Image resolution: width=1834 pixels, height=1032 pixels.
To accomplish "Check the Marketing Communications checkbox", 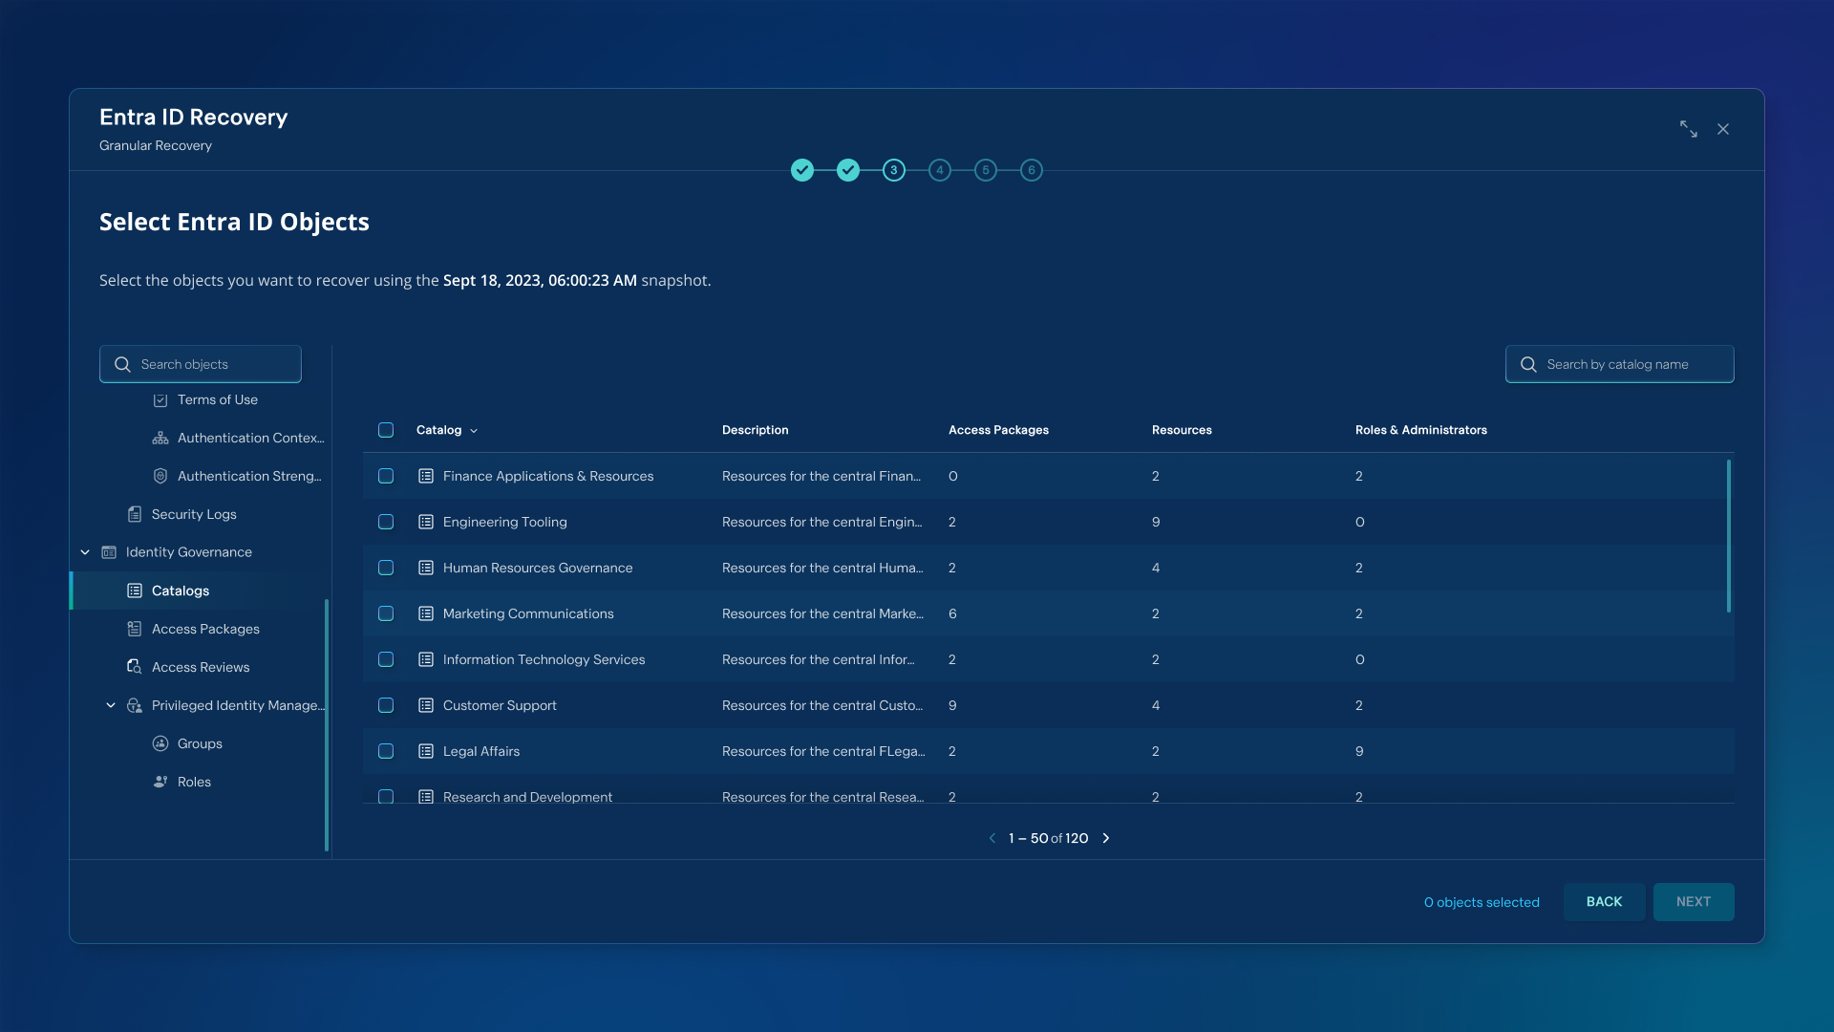I will click(386, 614).
